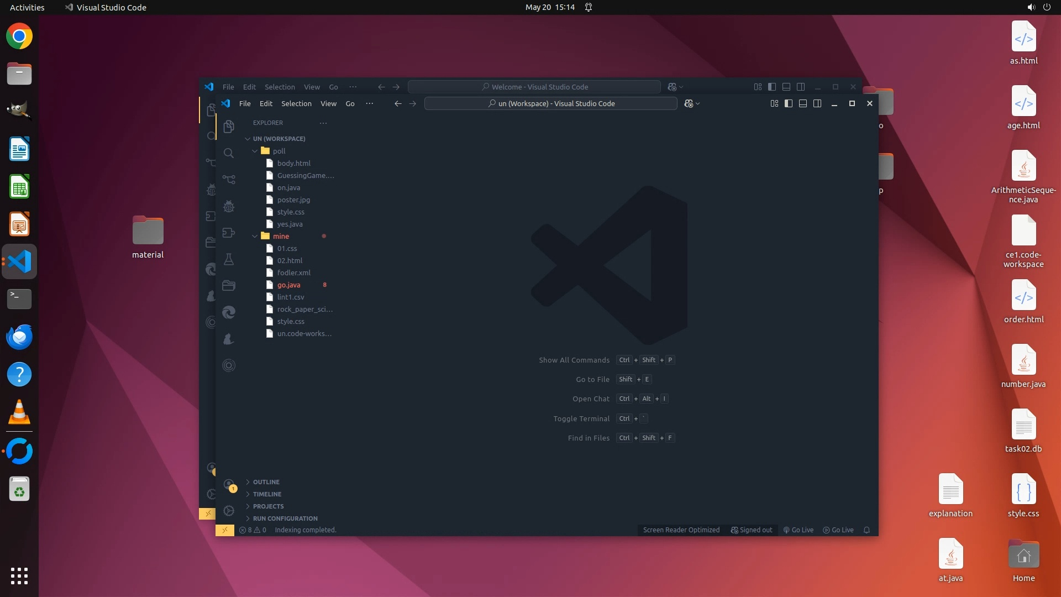This screenshot has height=597, width=1061.
Task: Toggle the primary side bar visibility
Action: coord(789,103)
